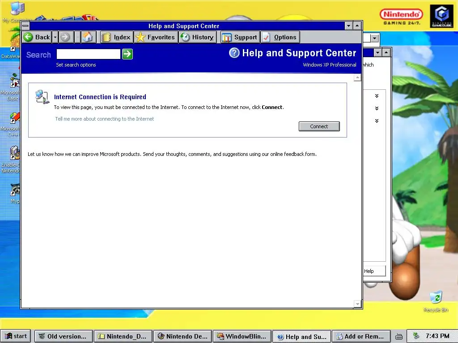This screenshot has width=458, height=343.
Task: Expand second chevron in the background window
Action: (377, 108)
